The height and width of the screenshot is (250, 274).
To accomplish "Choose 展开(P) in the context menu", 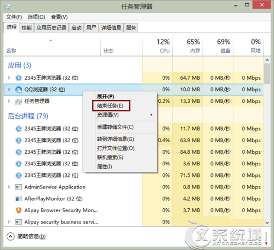I will pyautogui.click(x=106, y=96).
